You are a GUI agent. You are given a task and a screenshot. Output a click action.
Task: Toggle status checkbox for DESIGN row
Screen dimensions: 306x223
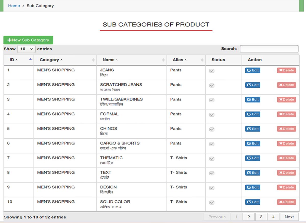click(x=212, y=188)
